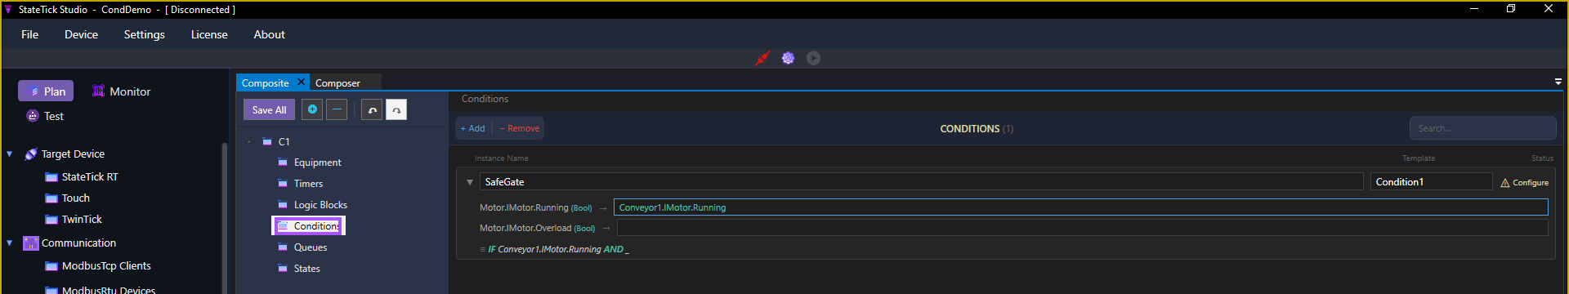Image resolution: width=1569 pixels, height=294 pixels.
Task: Select the Logic Blocks folder
Action: (312, 205)
